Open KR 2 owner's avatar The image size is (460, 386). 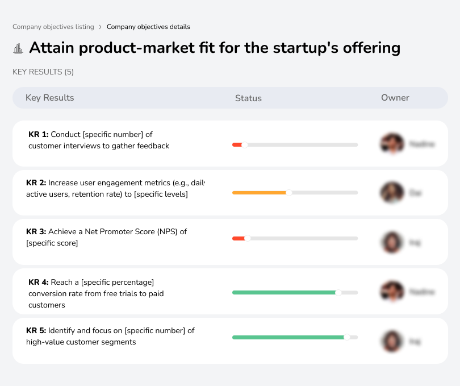[x=392, y=193]
